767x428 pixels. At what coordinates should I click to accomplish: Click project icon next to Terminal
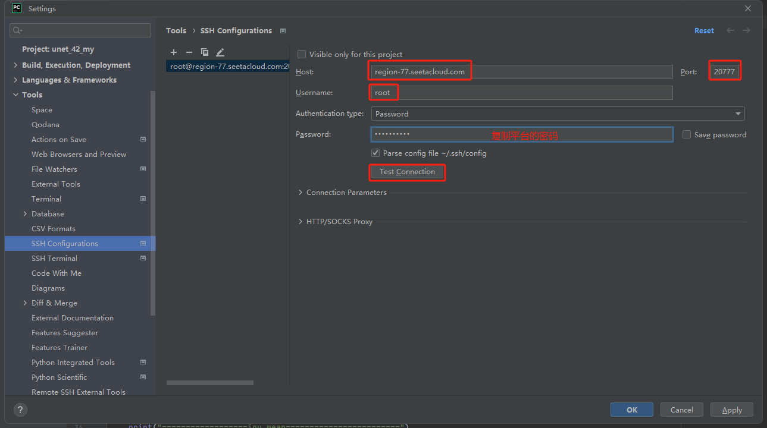pyautogui.click(x=143, y=199)
